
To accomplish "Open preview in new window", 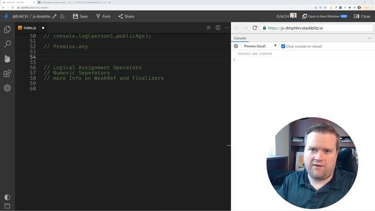I will [x=325, y=16].
